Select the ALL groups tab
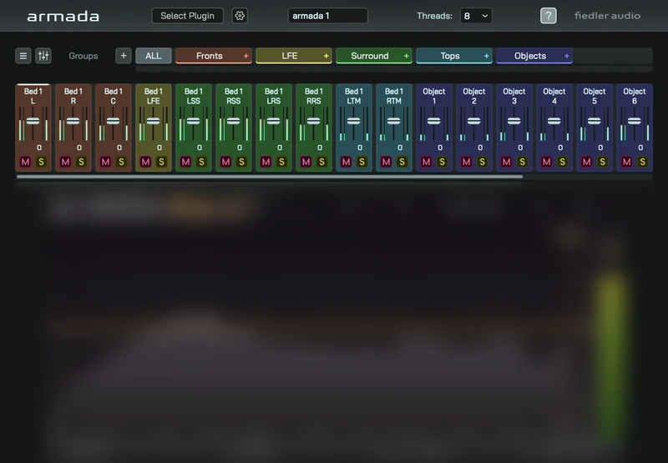The width and height of the screenshot is (668, 463). click(154, 56)
